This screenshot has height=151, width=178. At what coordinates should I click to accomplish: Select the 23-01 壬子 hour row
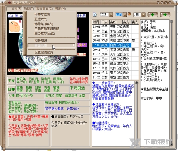click(x=115, y=27)
